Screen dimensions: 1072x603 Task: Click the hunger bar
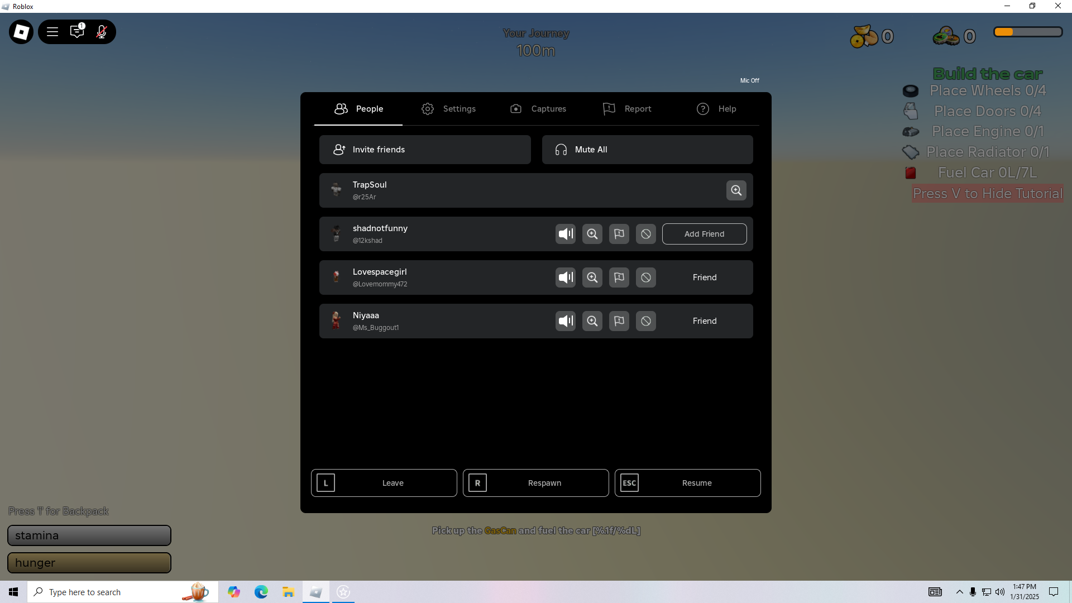point(89,563)
